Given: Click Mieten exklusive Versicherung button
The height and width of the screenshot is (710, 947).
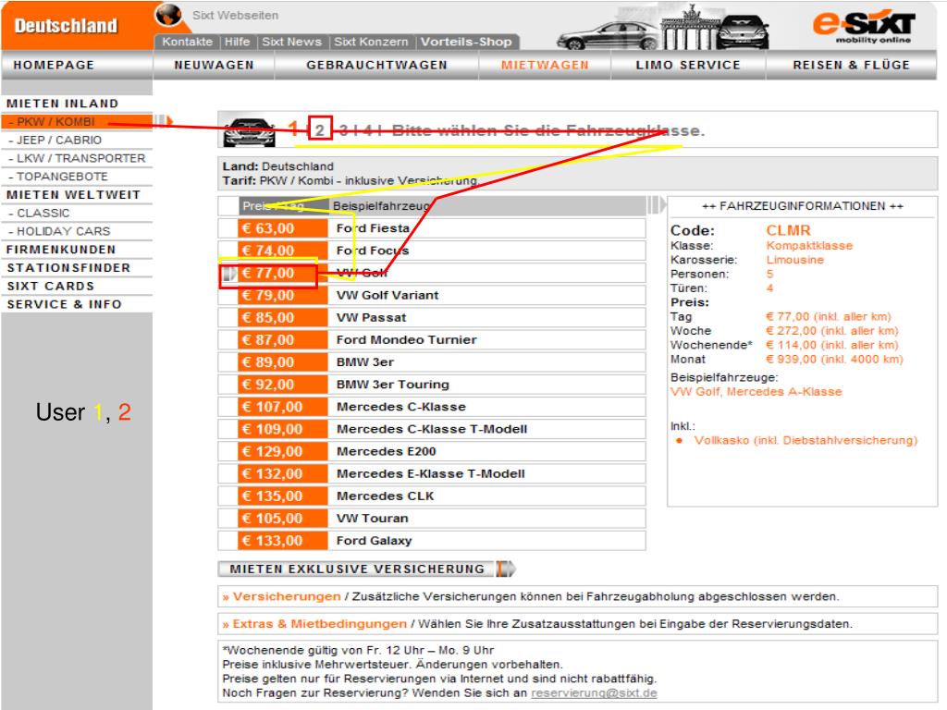Looking at the screenshot, I should coord(356,569).
